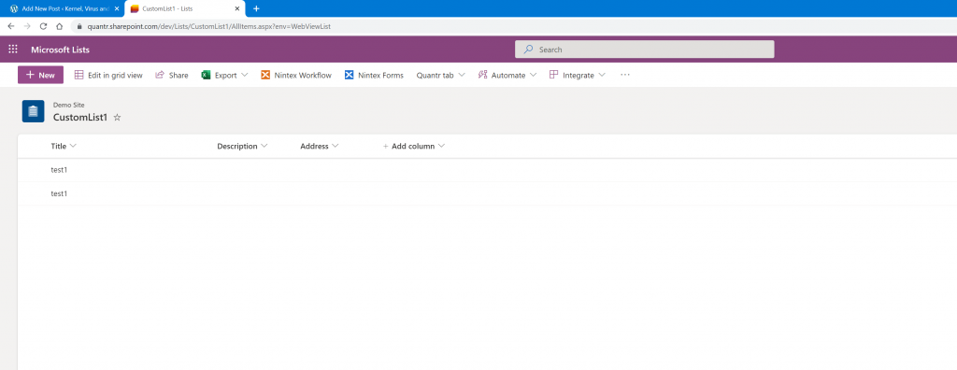Screen dimensions: 957x370
Task: Select the CustomList1 - Lists browser tab
Action: point(184,8)
